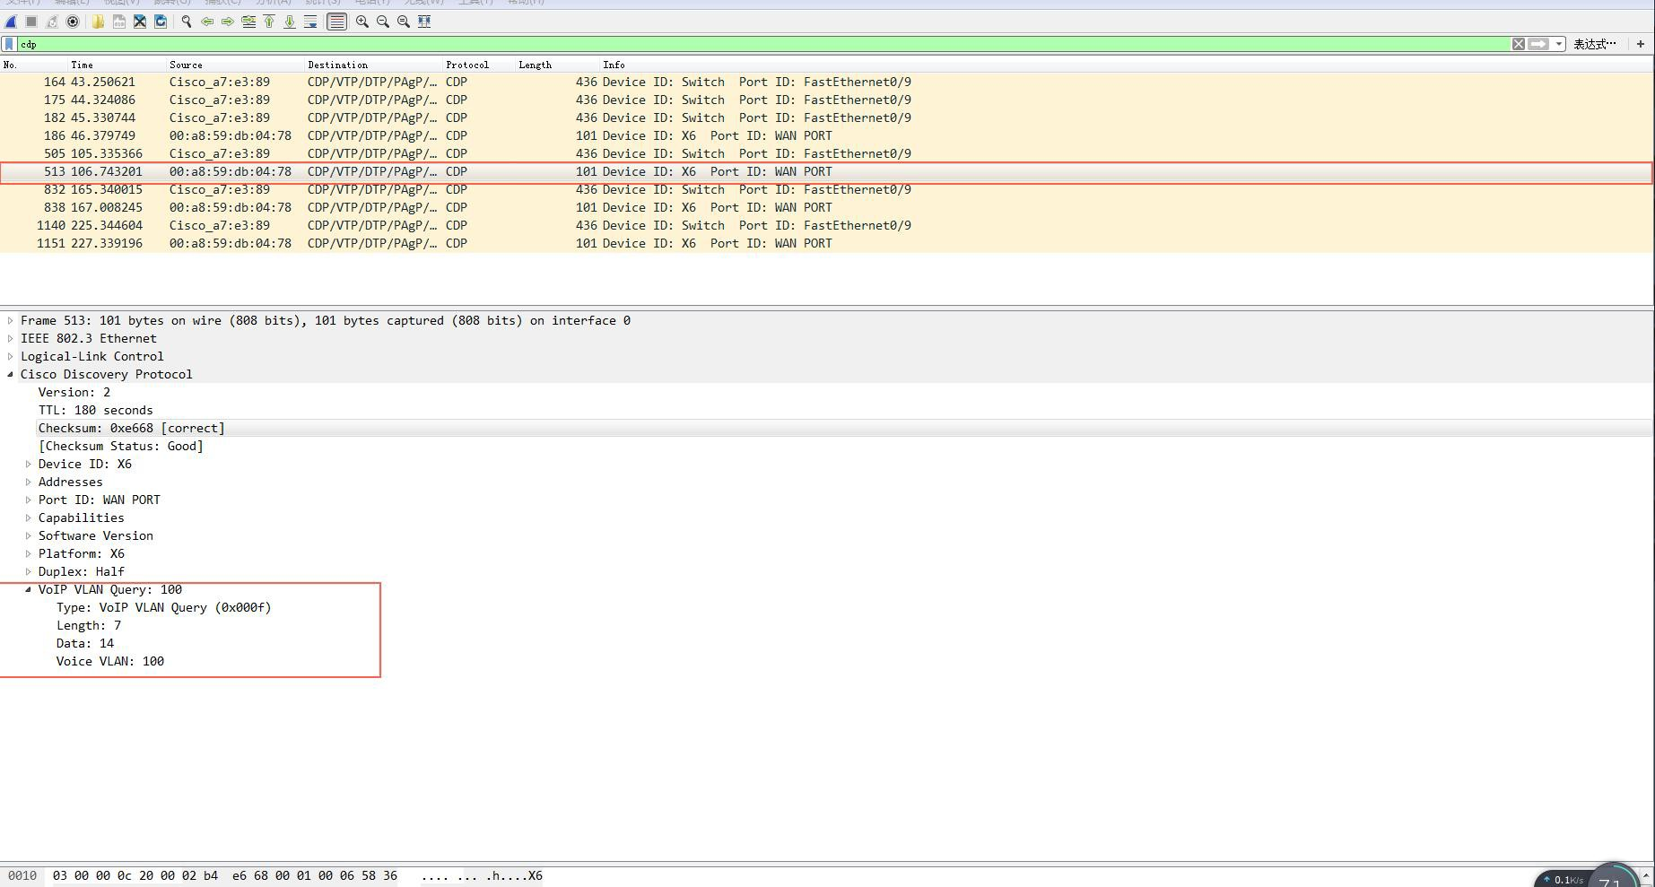The width and height of the screenshot is (1655, 887).
Task: Click the display filter bookmark icon
Action: pos(9,44)
